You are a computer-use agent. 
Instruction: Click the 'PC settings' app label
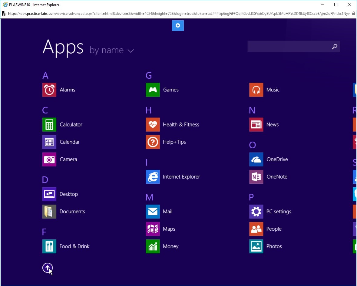pyautogui.click(x=279, y=212)
